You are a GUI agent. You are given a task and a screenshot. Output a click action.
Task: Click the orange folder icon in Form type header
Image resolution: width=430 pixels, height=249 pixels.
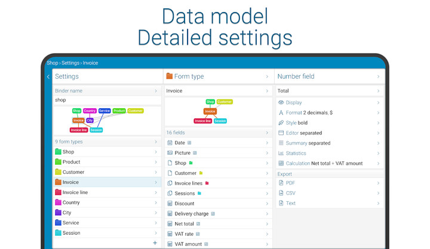tap(170, 76)
